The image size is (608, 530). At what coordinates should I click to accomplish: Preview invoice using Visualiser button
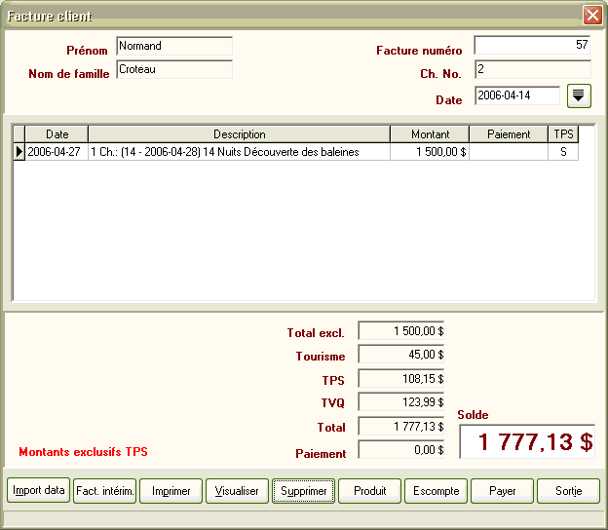(237, 491)
